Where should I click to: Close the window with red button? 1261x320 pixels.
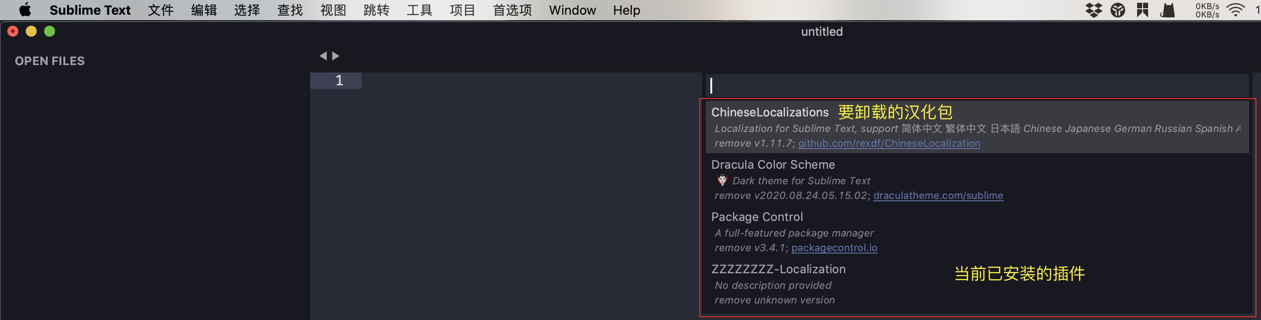(13, 31)
